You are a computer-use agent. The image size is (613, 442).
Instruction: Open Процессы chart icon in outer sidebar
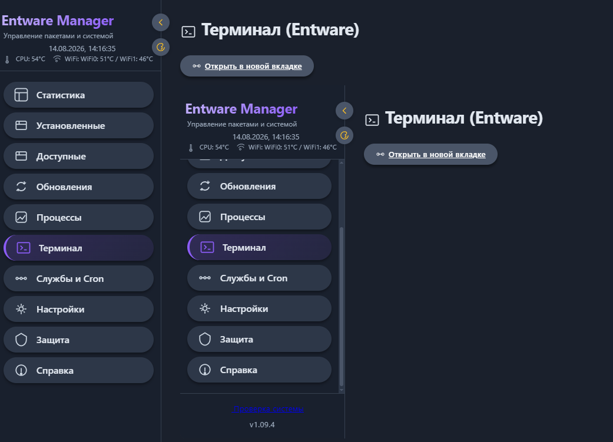pyautogui.click(x=21, y=217)
